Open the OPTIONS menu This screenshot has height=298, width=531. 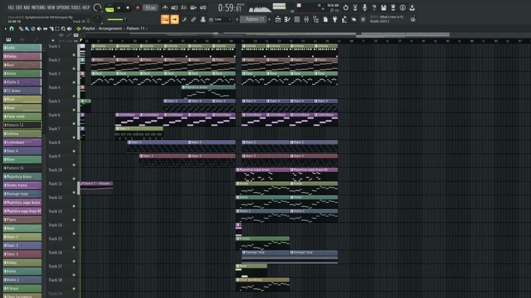point(63,7)
